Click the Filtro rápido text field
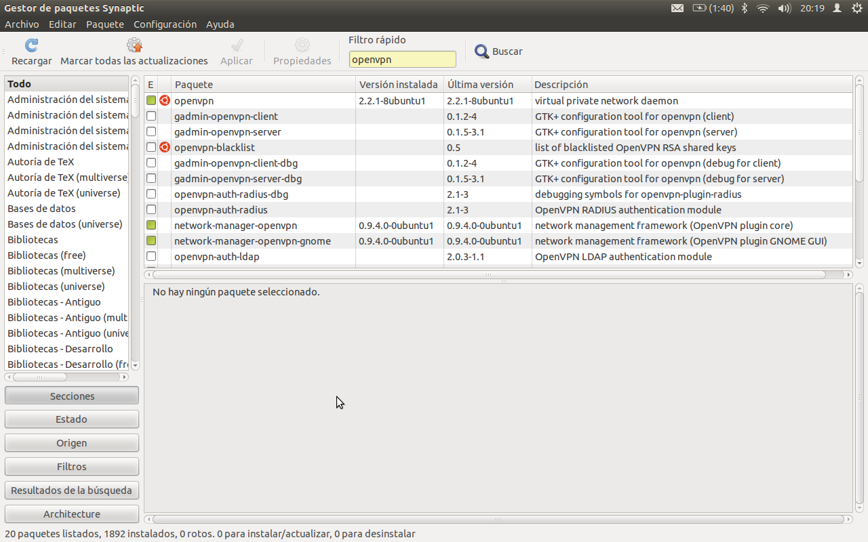The height and width of the screenshot is (542, 868). (x=403, y=59)
